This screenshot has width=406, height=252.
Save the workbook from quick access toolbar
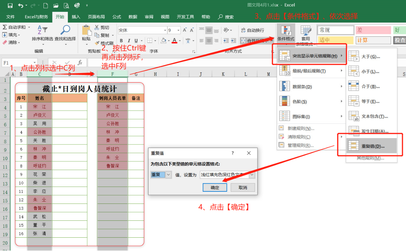[x=10, y=5]
